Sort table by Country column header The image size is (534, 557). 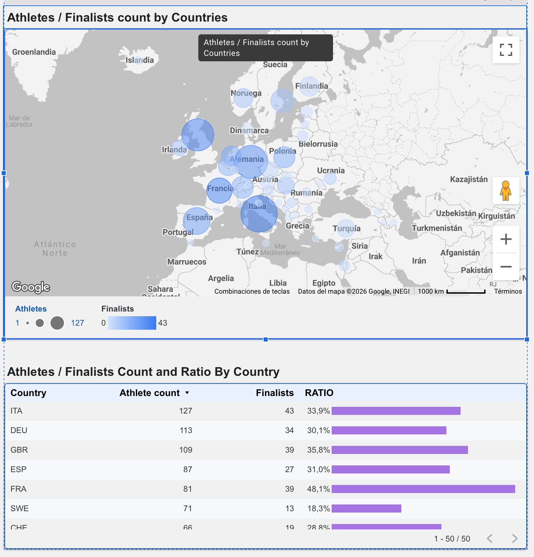pos(28,393)
